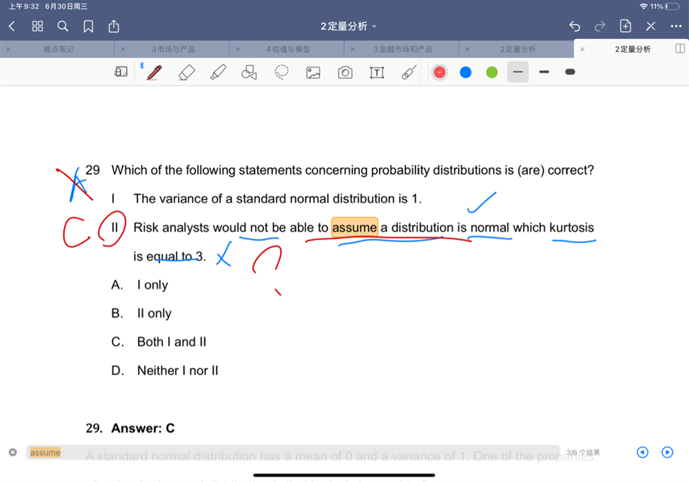
Task: Tap the home indicator bar
Action: coord(344,475)
